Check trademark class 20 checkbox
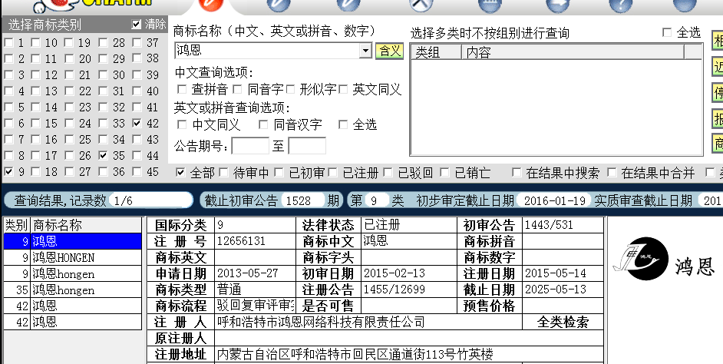This screenshot has height=364, width=723. 69,58
